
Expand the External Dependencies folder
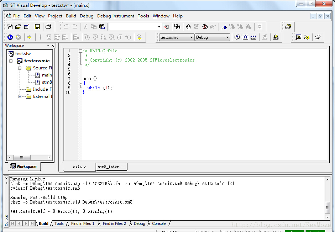20,96
